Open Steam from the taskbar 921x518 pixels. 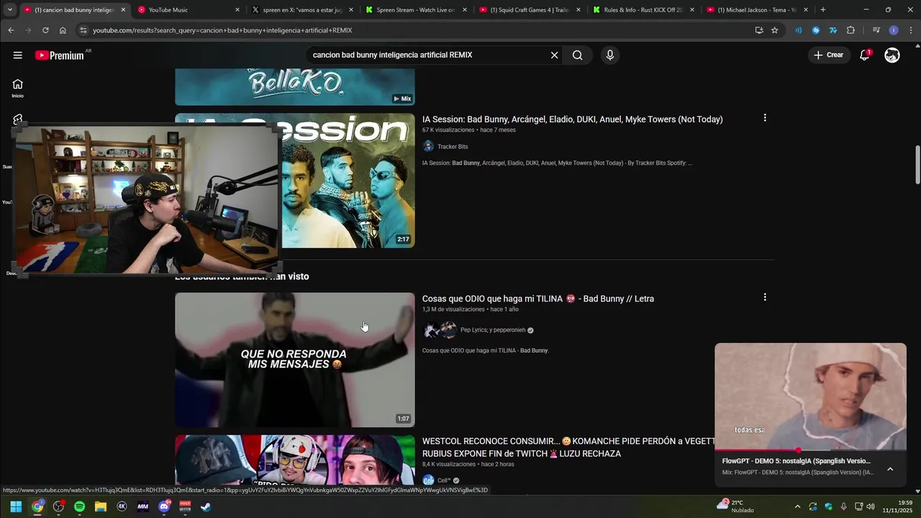coord(206,506)
